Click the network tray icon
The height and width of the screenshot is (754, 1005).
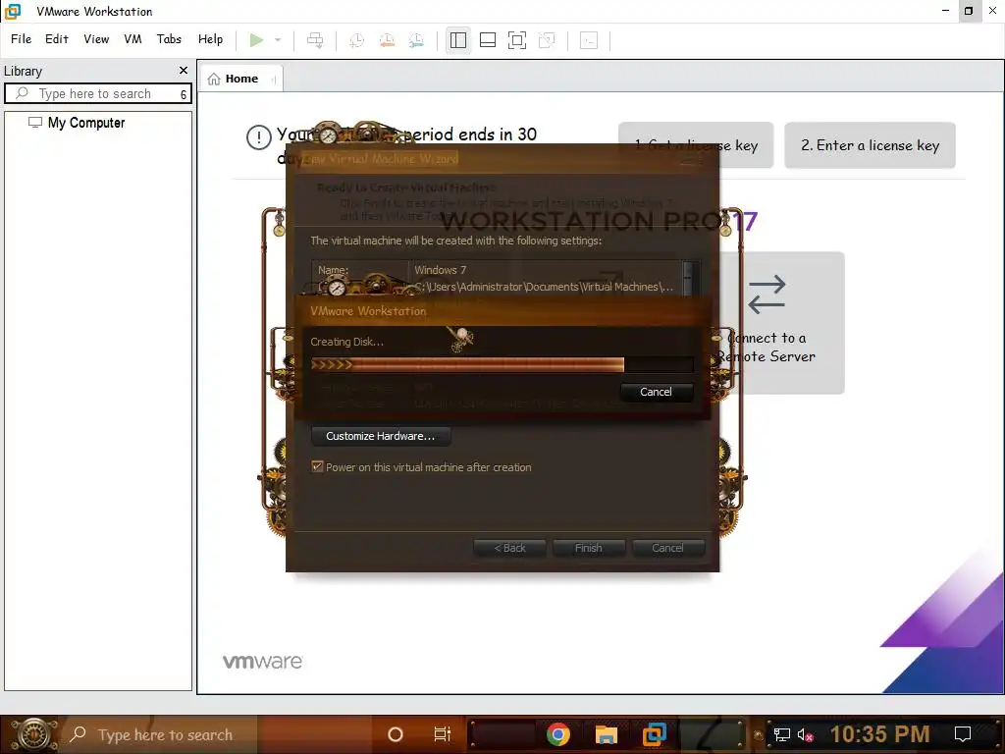(782, 734)
